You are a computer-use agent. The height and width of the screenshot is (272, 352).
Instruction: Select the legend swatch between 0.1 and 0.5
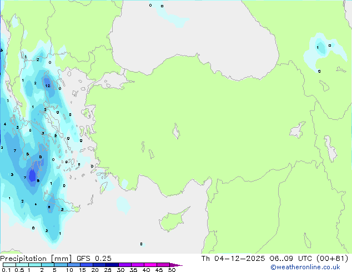point(9,265)
